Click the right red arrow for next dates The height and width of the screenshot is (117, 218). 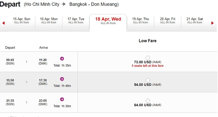[x=212, y=23]
